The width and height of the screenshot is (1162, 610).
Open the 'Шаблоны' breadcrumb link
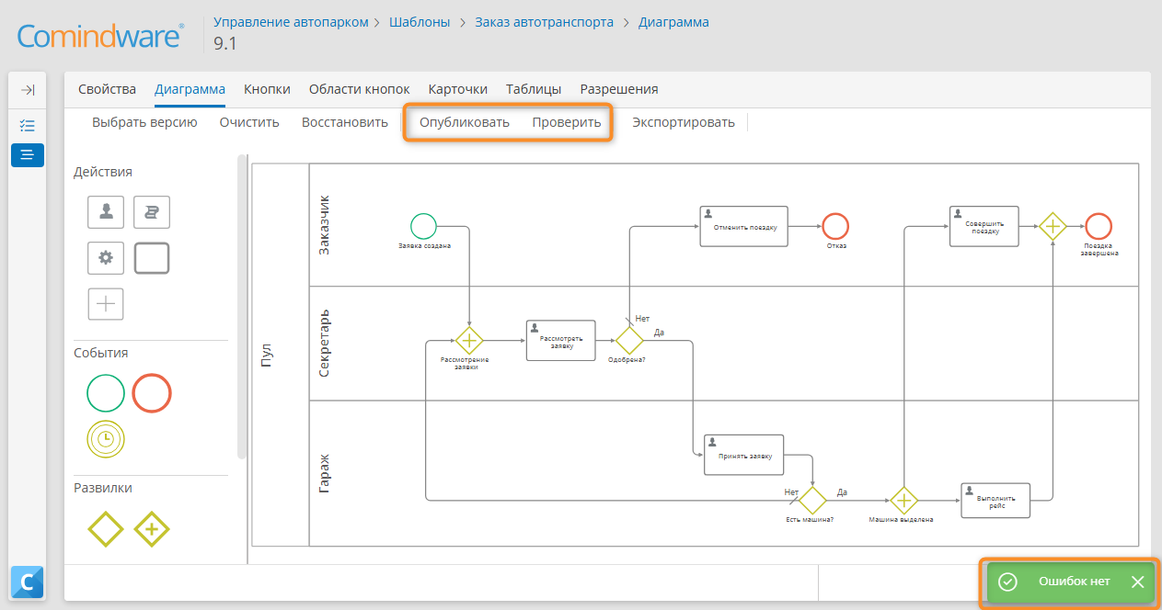420,22
